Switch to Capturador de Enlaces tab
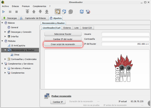The width and height of the screenshot is (151, 108). 34,18
